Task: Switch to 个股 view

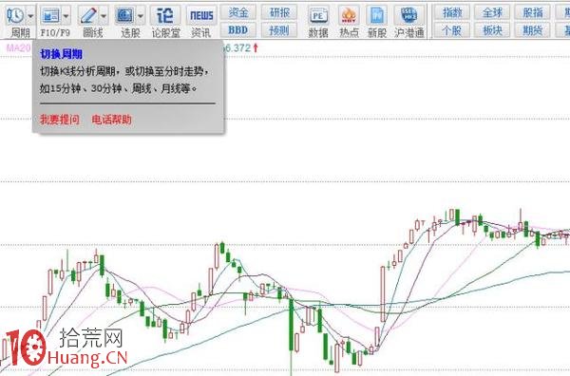Action: pos(452,30)
